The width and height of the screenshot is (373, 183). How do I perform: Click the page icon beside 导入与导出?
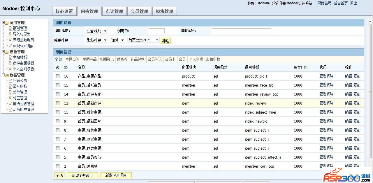10,34
